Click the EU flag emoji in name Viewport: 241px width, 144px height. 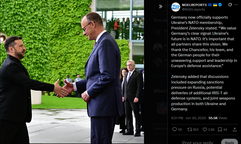click(210, 5)
